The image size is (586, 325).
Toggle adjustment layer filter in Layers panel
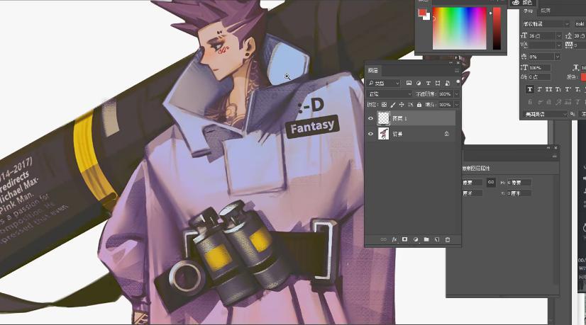[x=419, y=83]
